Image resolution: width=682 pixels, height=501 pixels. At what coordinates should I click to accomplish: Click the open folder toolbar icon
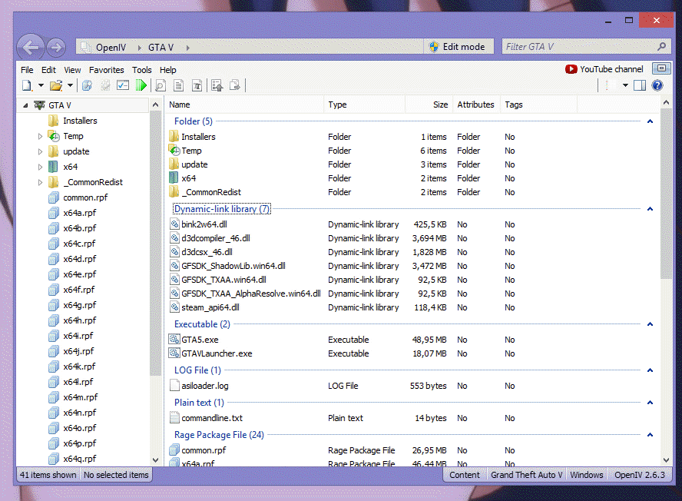[x=55, y=85]
